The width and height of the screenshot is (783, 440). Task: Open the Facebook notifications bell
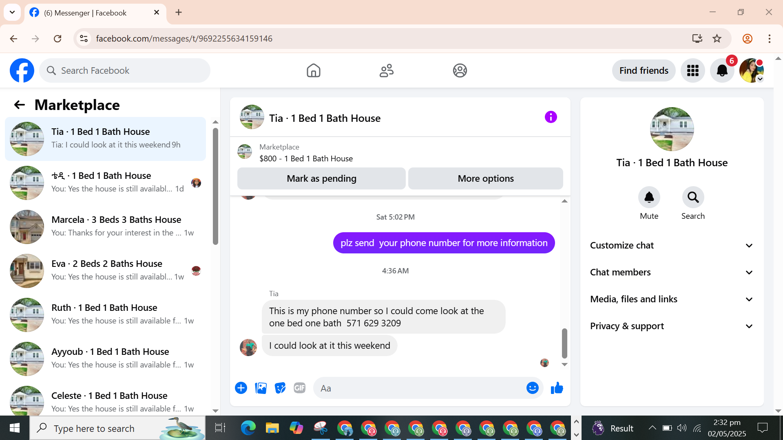click(722, 70)
